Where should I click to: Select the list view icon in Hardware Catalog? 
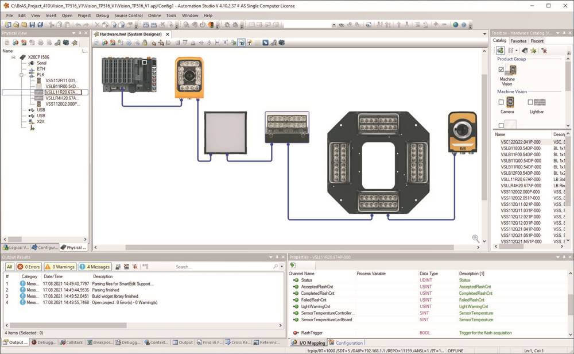pos(510,50)
